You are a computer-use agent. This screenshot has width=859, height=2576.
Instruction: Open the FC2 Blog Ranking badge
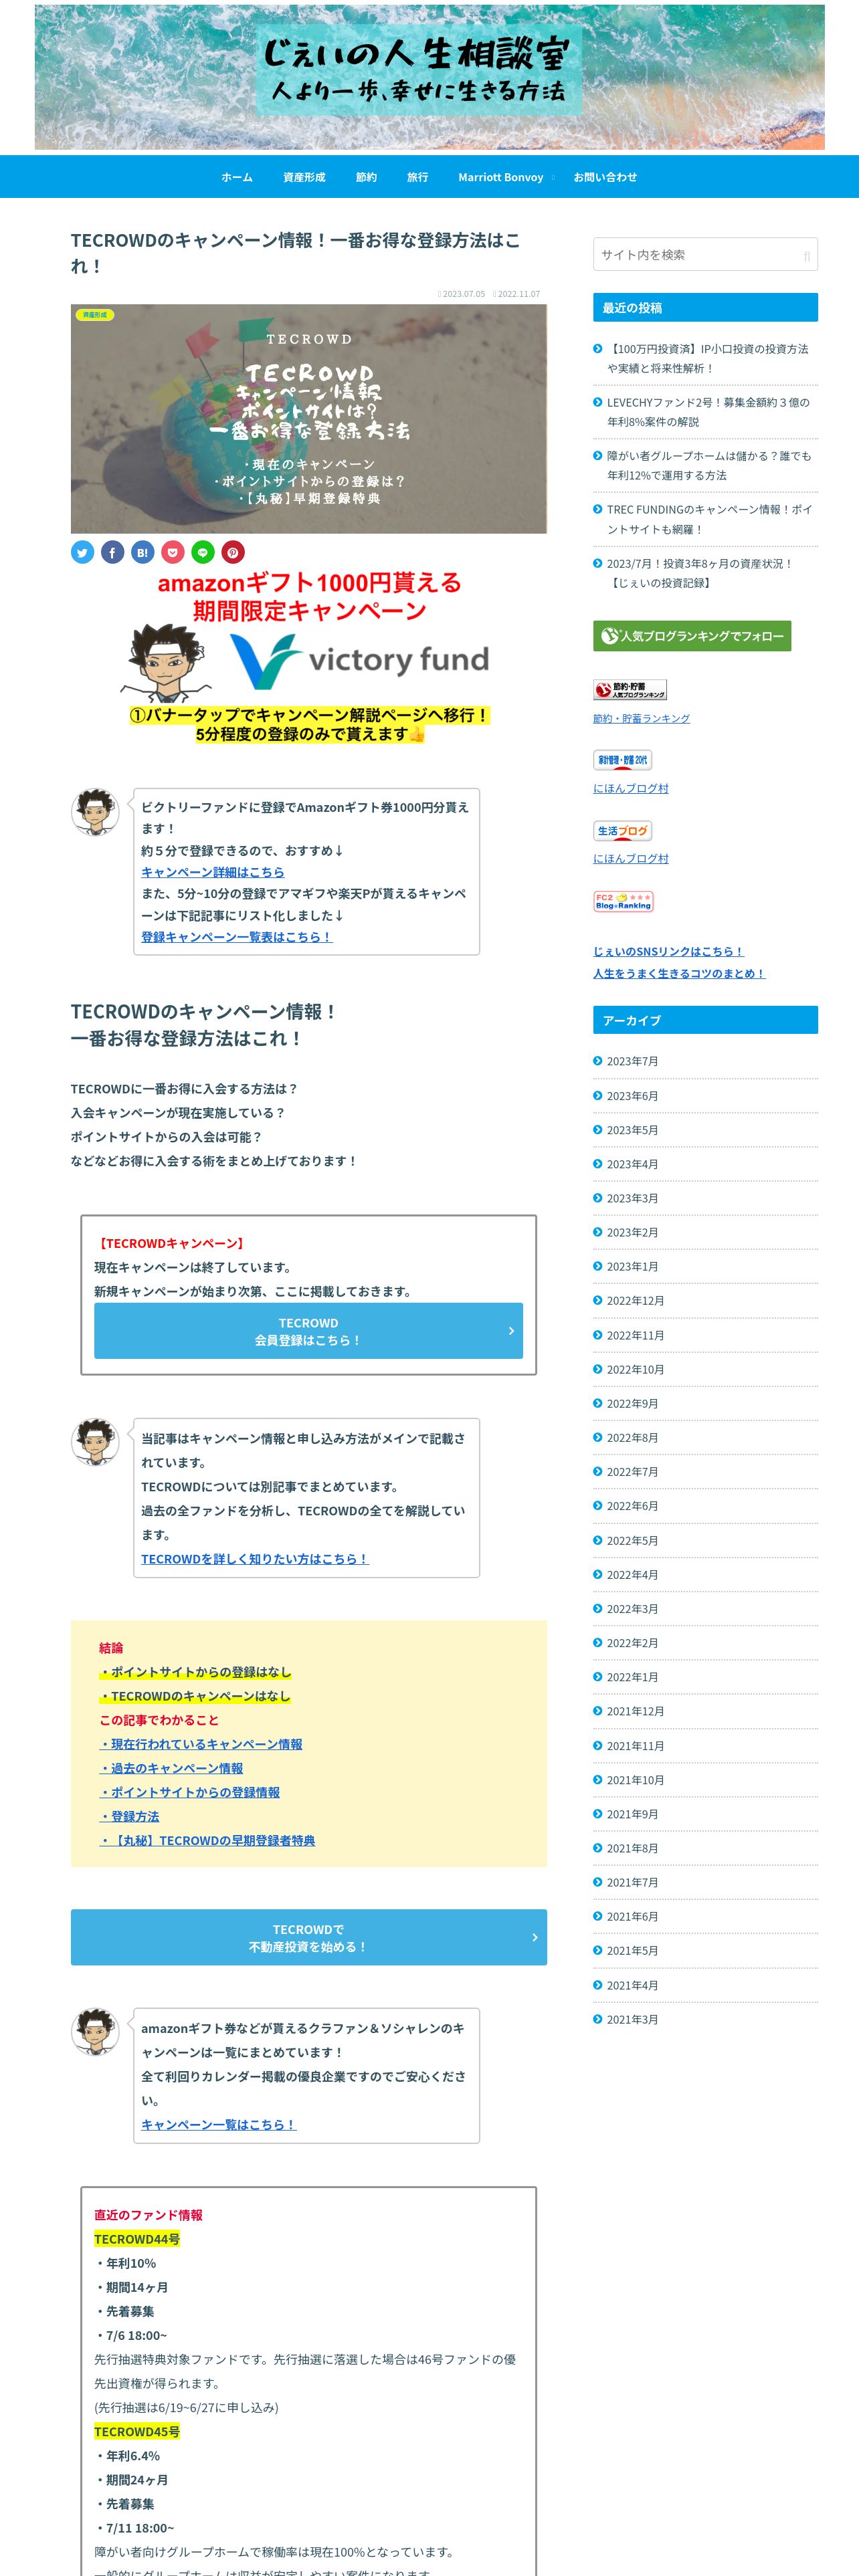(623, 901)
